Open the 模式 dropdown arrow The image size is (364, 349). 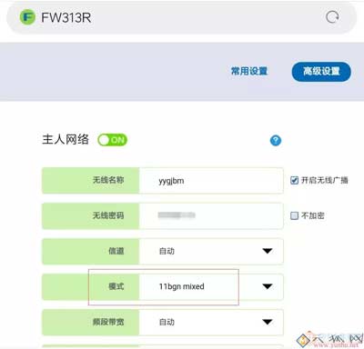(x=268, y=286)
